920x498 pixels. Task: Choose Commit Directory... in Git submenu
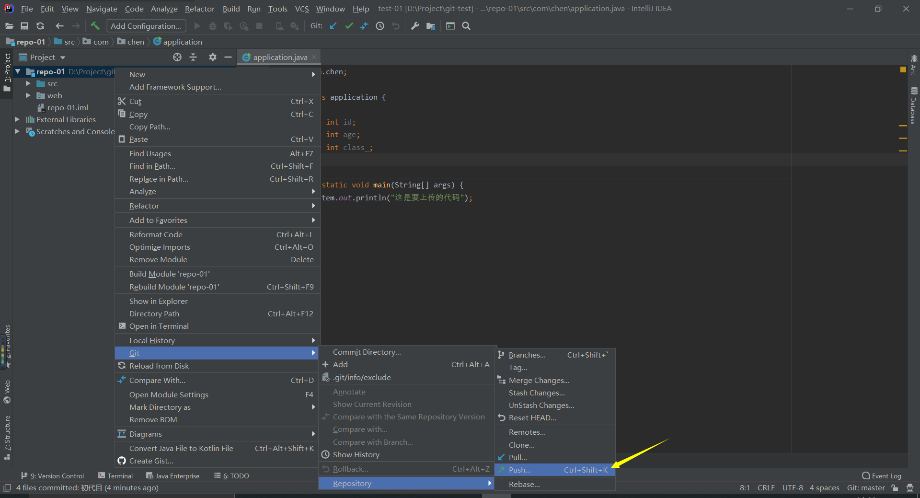coord(406,352)
